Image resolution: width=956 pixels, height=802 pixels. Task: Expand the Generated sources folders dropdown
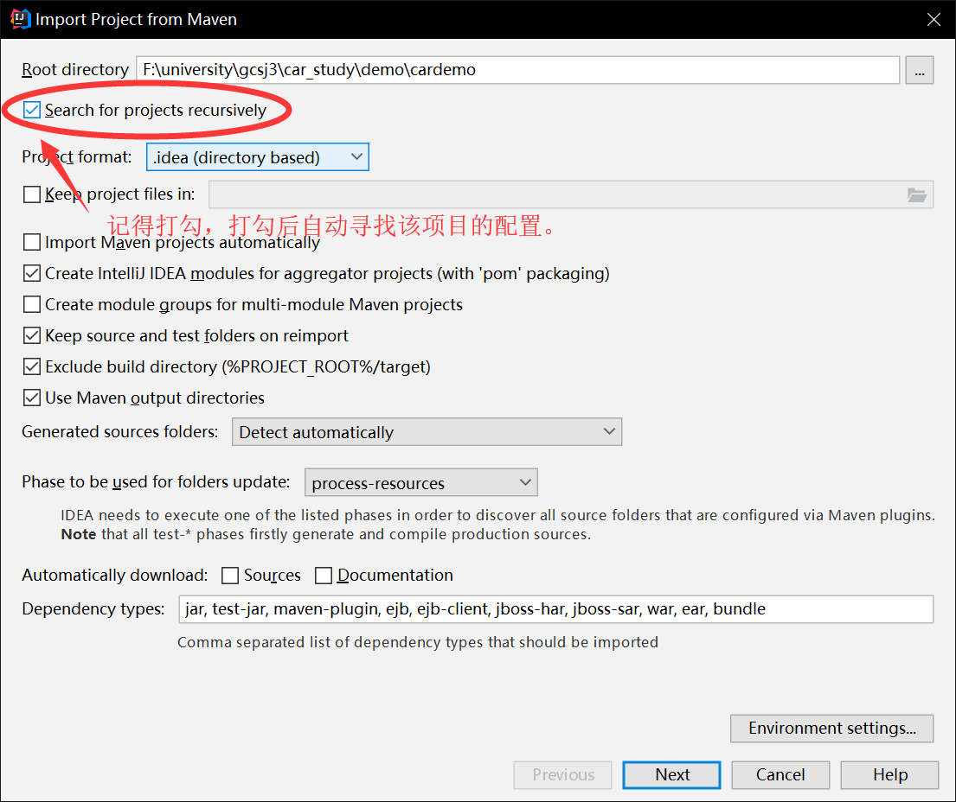(x=427, y=432)
